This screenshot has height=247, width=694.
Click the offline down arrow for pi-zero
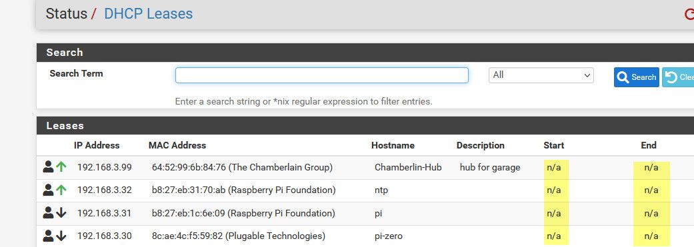click(x=61, y=236)
